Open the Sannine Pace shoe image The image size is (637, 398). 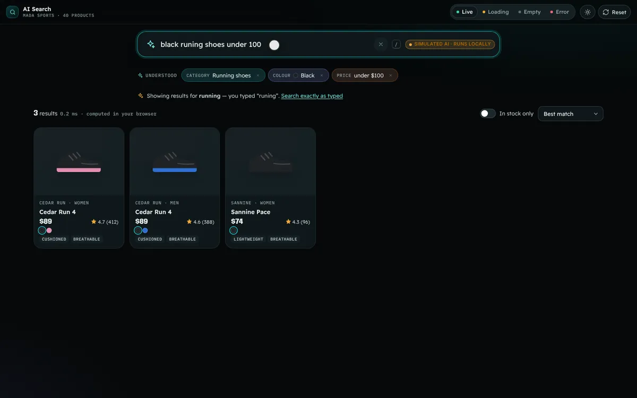tap(271, 161)
